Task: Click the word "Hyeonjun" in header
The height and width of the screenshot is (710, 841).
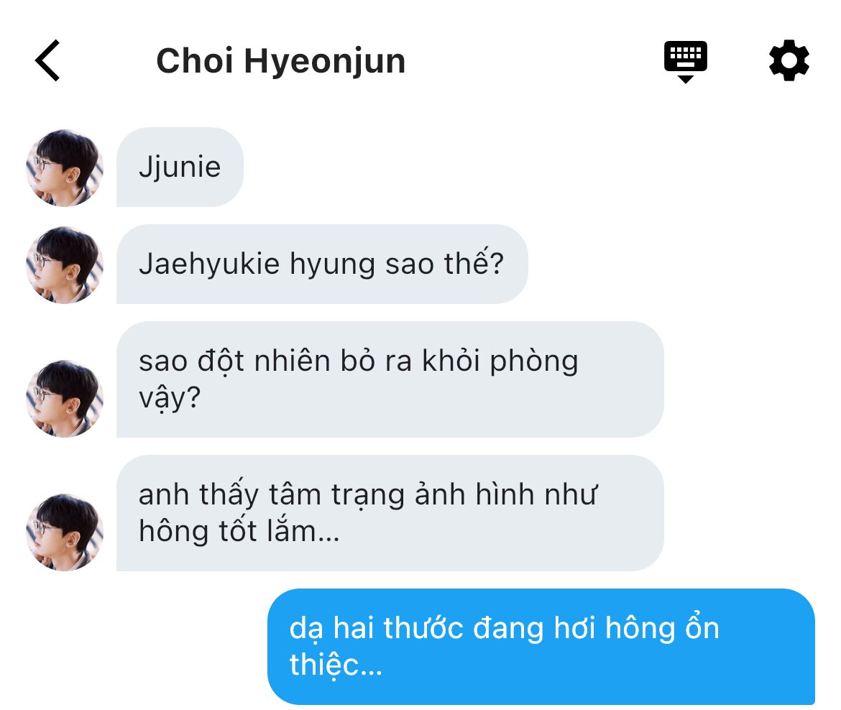Action: (324, 62)
